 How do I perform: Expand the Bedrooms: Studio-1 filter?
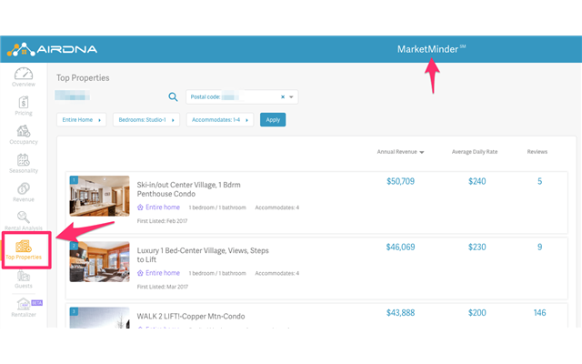[x=145, y=119]
